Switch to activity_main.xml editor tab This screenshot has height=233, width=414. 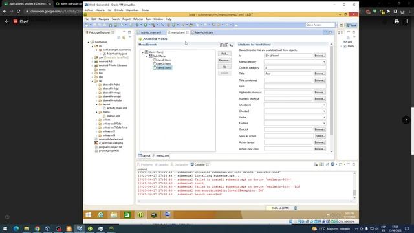[x=151, y=32]
